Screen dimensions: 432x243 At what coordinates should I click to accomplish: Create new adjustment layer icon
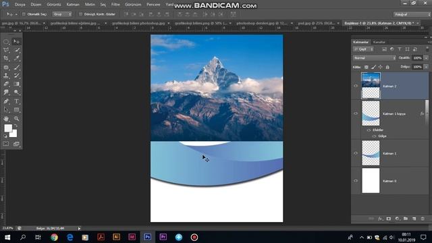point(397,219)
